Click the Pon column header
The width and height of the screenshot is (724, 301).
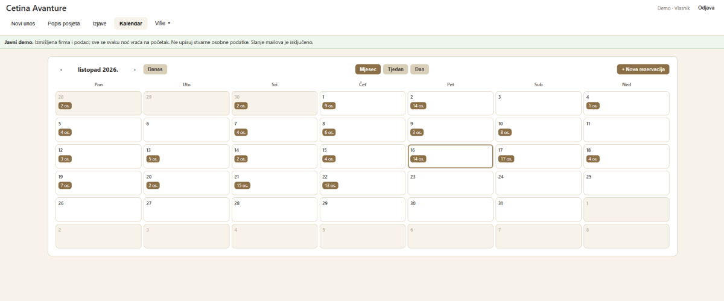[x=98, y=84]
